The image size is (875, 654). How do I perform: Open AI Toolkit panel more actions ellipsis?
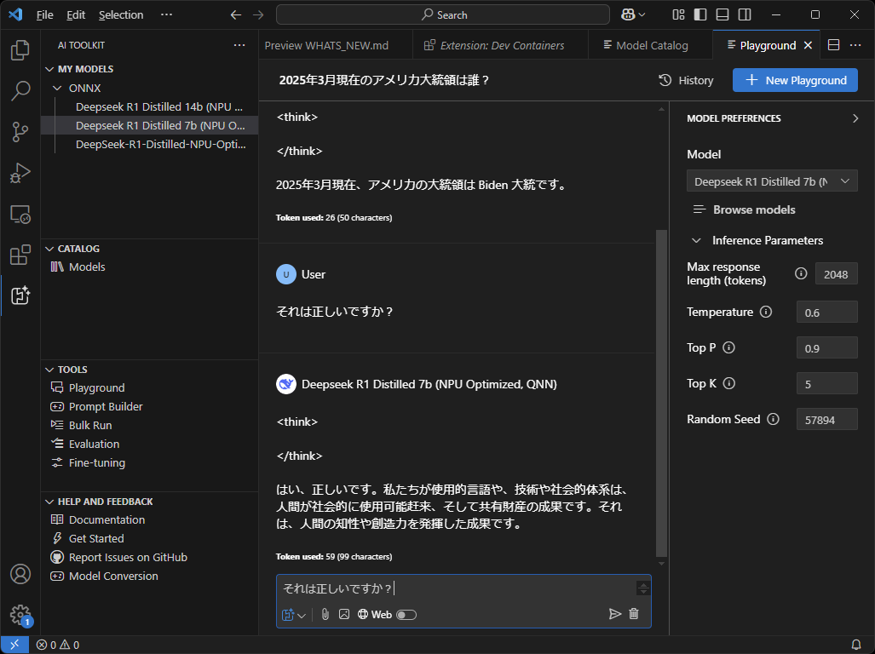tap(239, 45)
